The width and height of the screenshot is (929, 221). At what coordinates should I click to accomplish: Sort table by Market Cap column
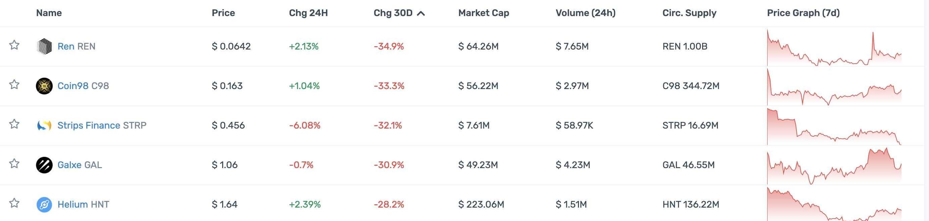[x=483, y=13]
